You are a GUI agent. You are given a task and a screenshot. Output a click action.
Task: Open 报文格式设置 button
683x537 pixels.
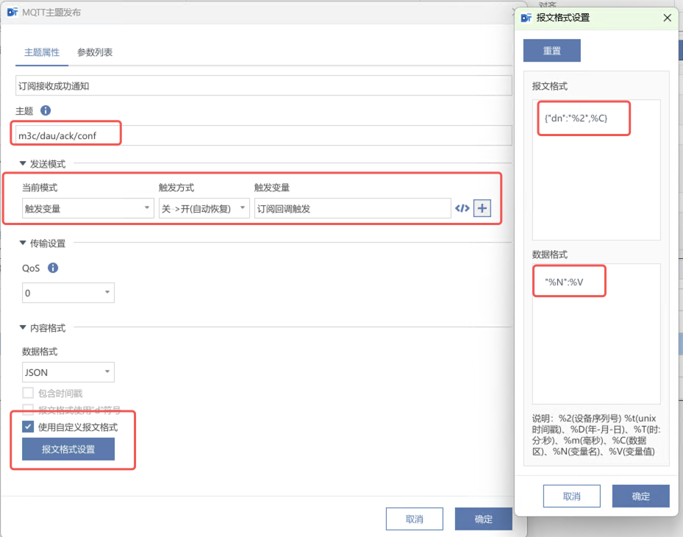point(68,449)
